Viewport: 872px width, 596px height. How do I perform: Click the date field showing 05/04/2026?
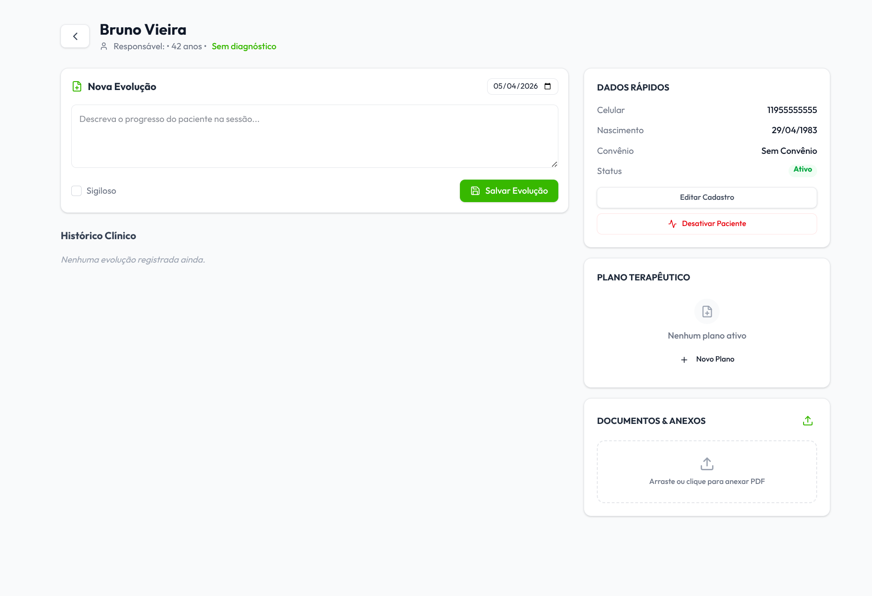tap(522, 86)
